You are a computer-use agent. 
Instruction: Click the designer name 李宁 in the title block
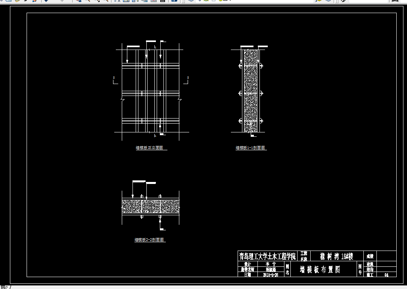271,264
